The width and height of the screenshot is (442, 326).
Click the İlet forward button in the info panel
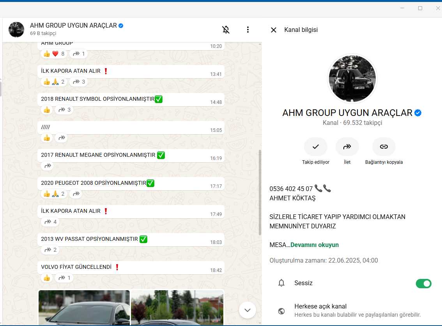click(x=347, y=147)
